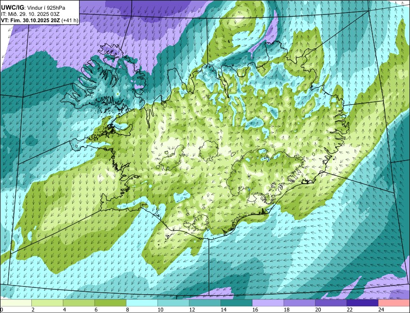
Task: Click the 'IT: Mið. 29. 10. 2025 03Z' line
Action: (29, 14)
